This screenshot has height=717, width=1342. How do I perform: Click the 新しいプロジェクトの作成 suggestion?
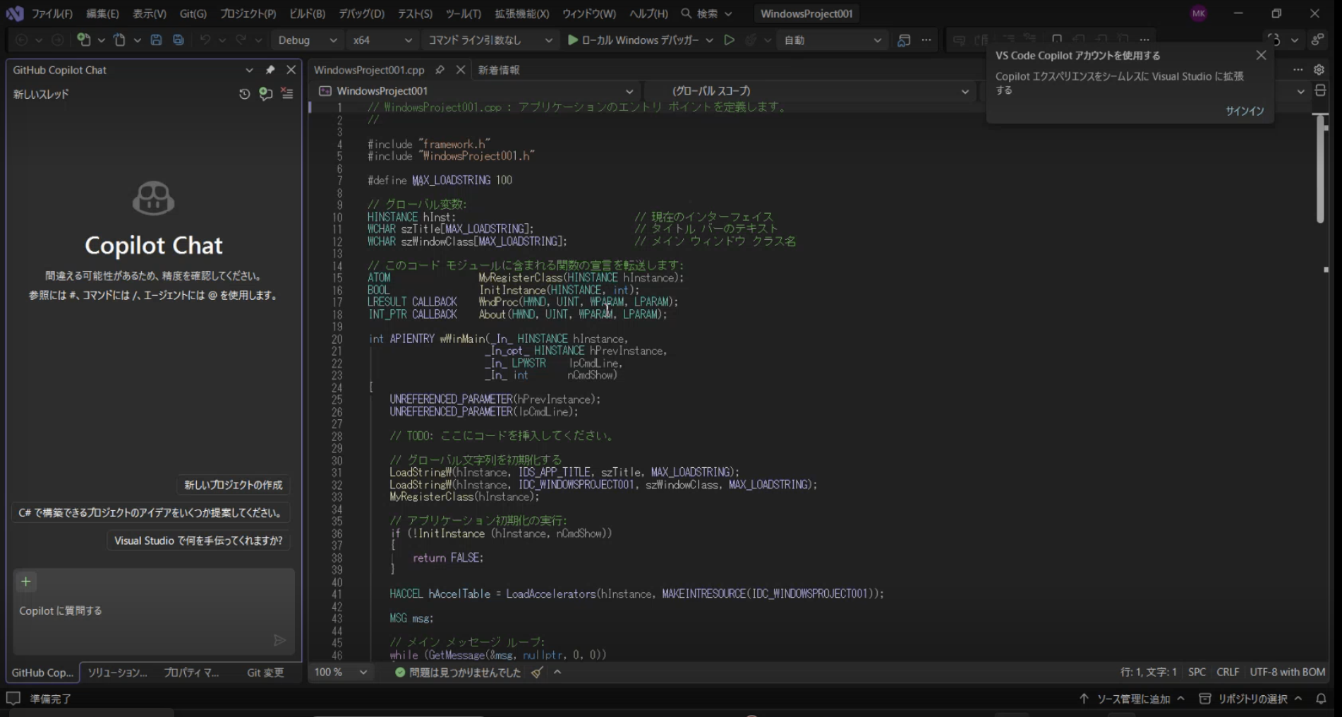pyautogui.click(x=233, y=485)
